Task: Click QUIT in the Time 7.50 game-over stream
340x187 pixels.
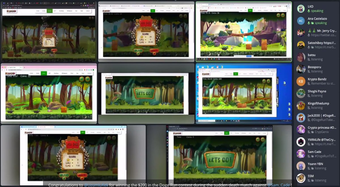Action: (x=82, y=175)
